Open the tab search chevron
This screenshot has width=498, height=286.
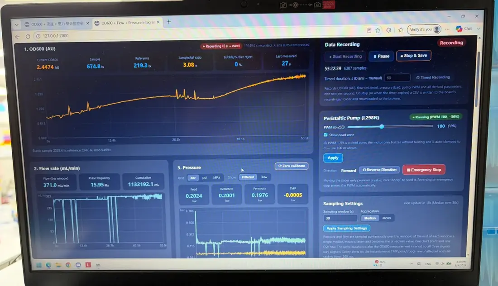tap(16, 24)
